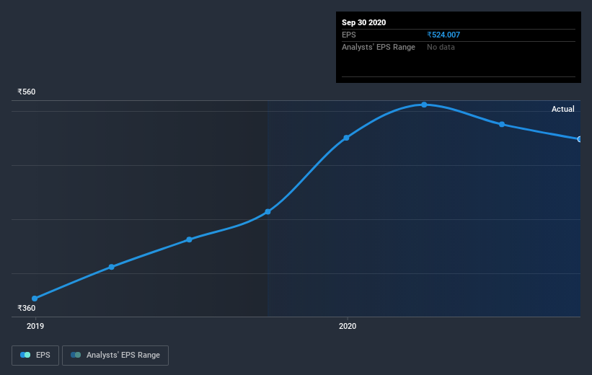Click the ₹360 y-axis label
The height and width of the screenshot is (375, 592).
click(27, 308)
